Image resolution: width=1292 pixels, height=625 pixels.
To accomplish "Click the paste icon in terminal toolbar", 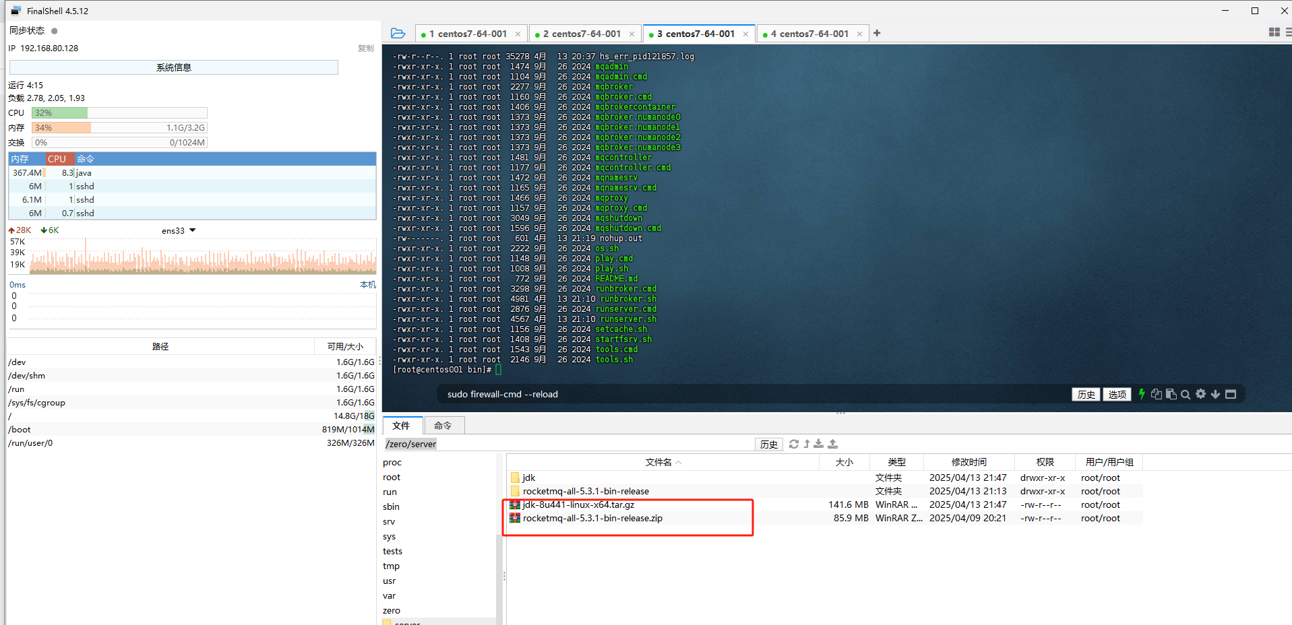I will 1171,394.
